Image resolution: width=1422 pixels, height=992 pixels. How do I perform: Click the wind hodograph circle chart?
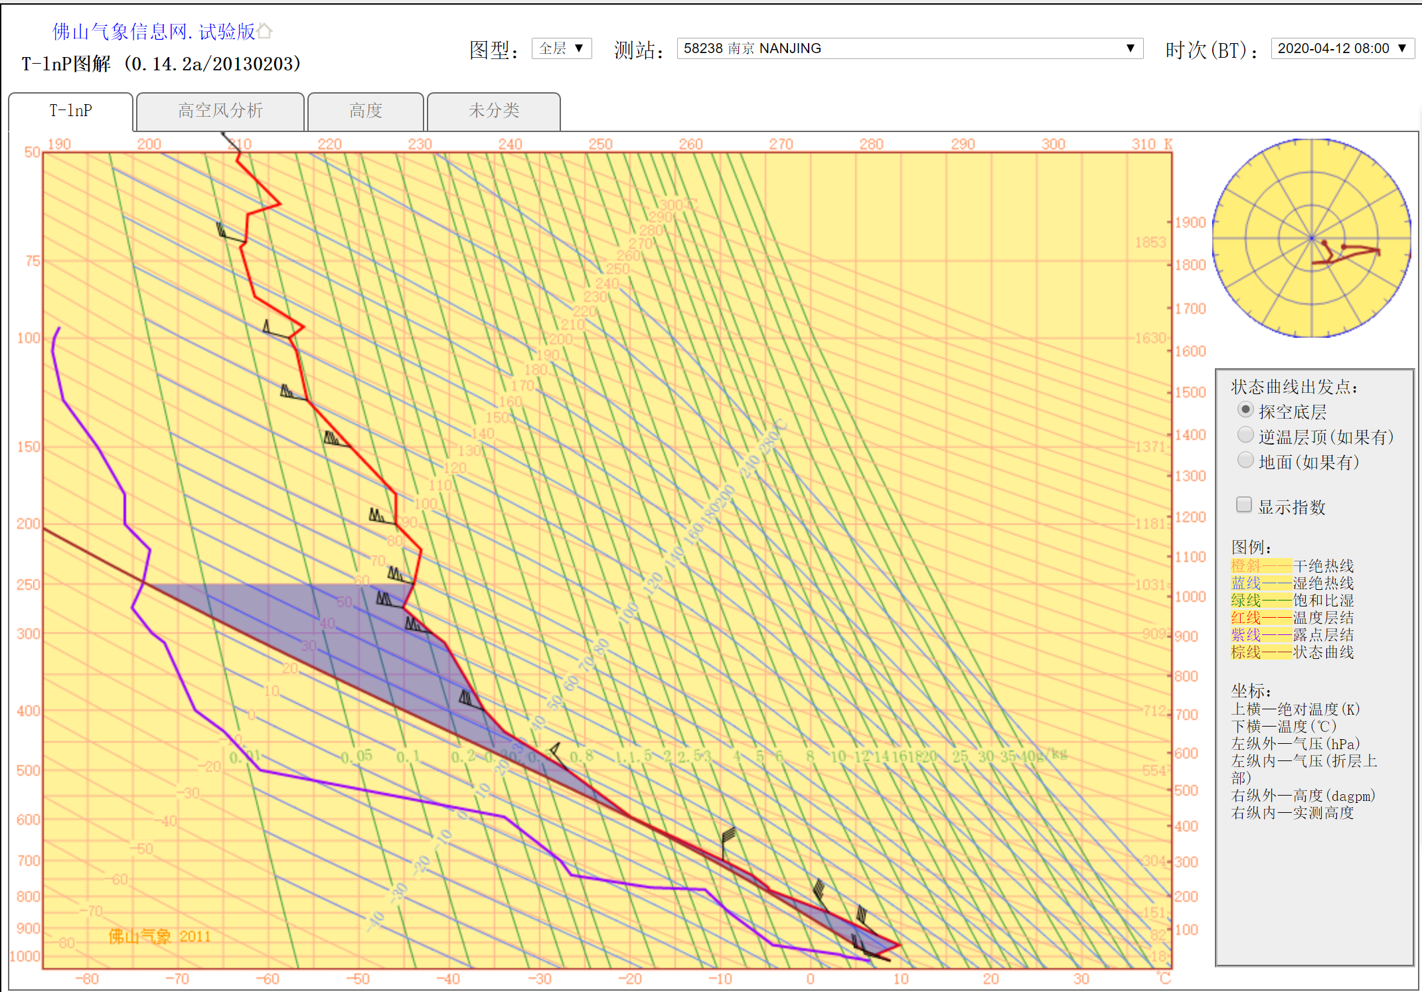click(x=1311, y=238)
